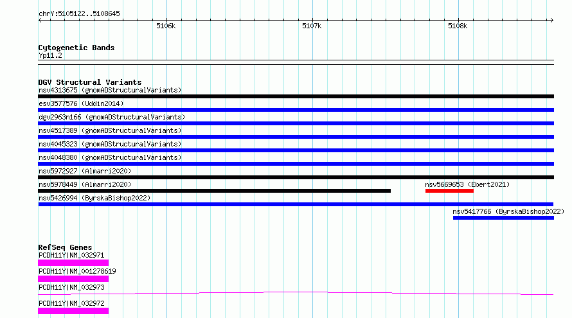Click the blue bar for nsv4045323
The image size is (572, 318).
coord(296,150)
